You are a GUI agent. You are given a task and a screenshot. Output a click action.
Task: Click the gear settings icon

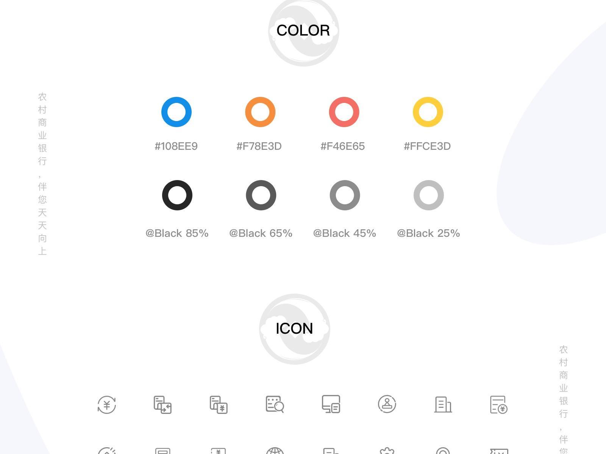point(387,451)
